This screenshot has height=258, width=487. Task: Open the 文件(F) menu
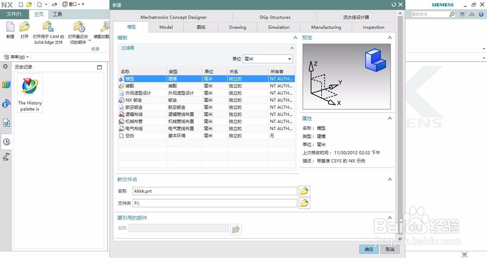click(14, 14)
